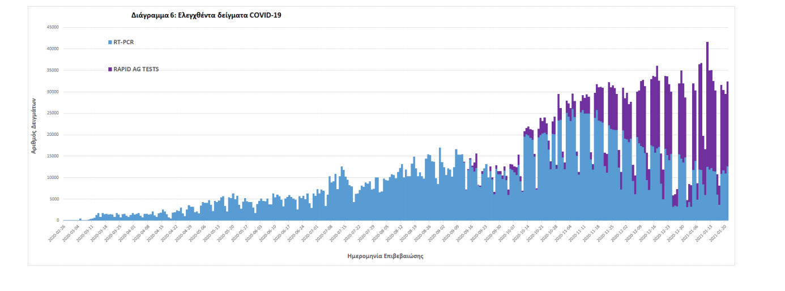Click the 45000 y-axis tick label

point(53,27)
